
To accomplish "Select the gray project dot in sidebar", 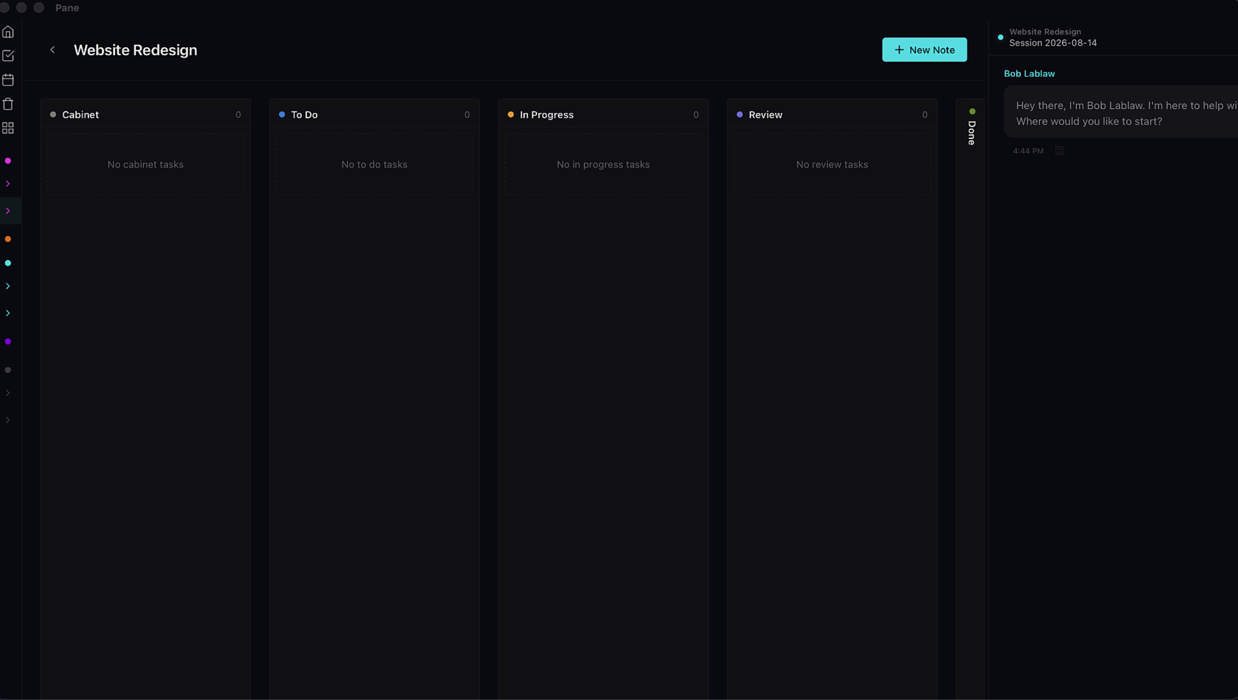I will (8, 370).
